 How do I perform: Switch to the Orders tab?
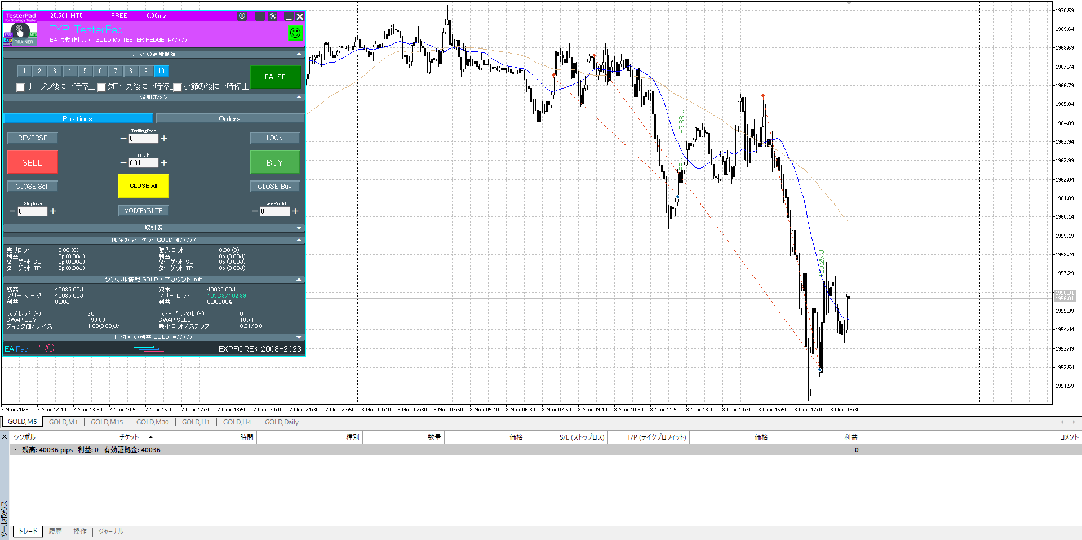229,119
